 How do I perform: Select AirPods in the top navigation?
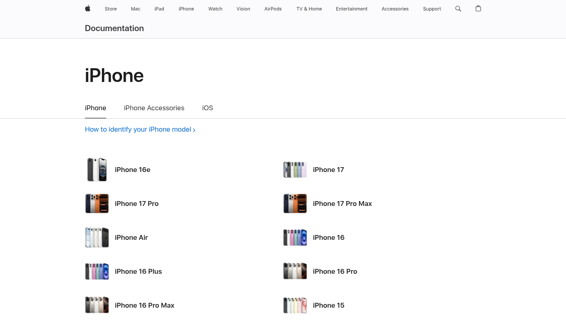(x=273, y=9)
